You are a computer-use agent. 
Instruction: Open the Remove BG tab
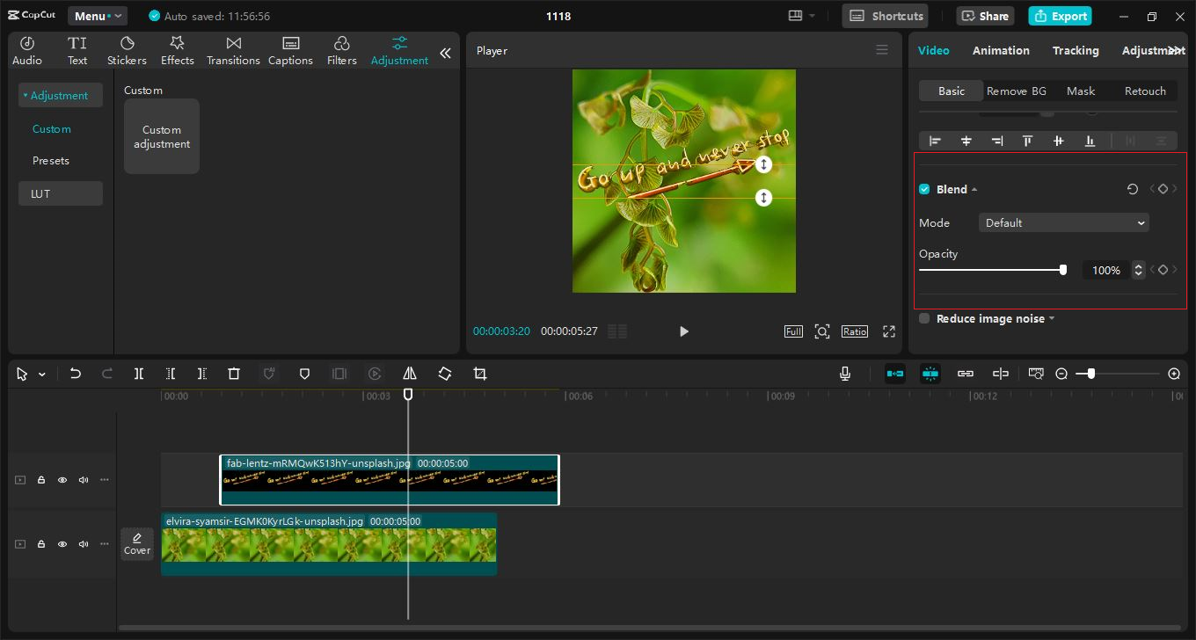(1017, 91)
